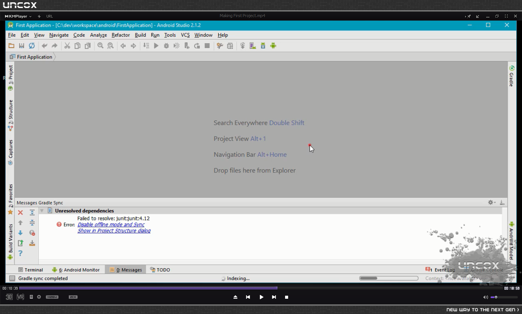Click the First Application breadcrumb
The width and height of the screenshot is (522, 314).
pyautogui.click(x=31, y=57)
